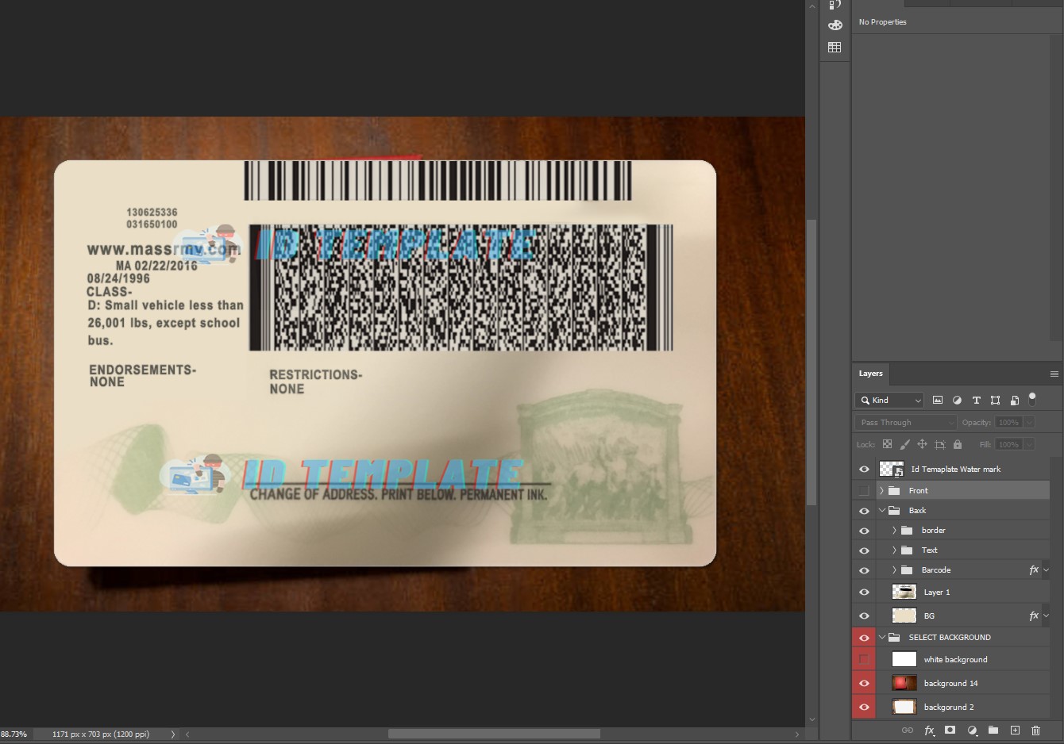Click the link layers icon
Image resolution: width=1064 pixels, height=744 pixels.
click(908, 731)
